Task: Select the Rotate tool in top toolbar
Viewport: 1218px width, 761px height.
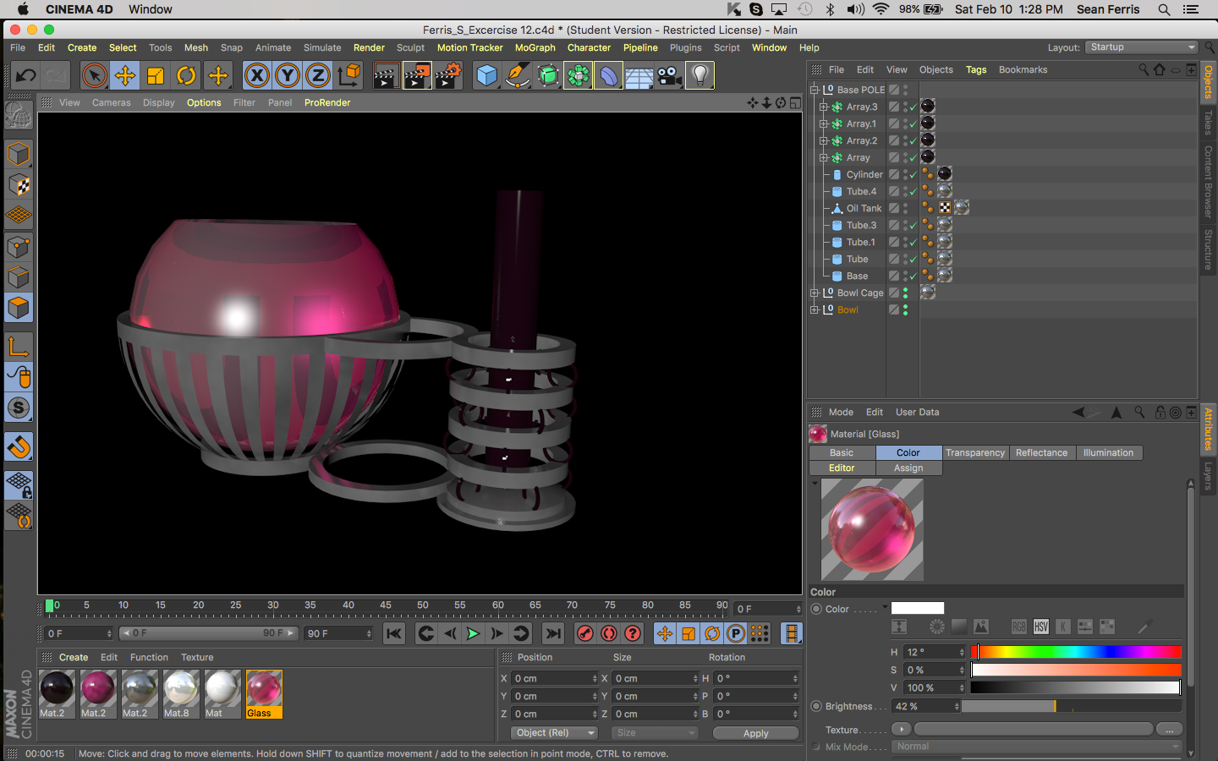Action: click(x=186, y=76)
